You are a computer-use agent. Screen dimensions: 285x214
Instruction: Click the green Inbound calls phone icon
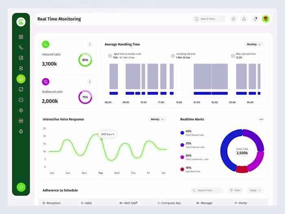point(46,44)
